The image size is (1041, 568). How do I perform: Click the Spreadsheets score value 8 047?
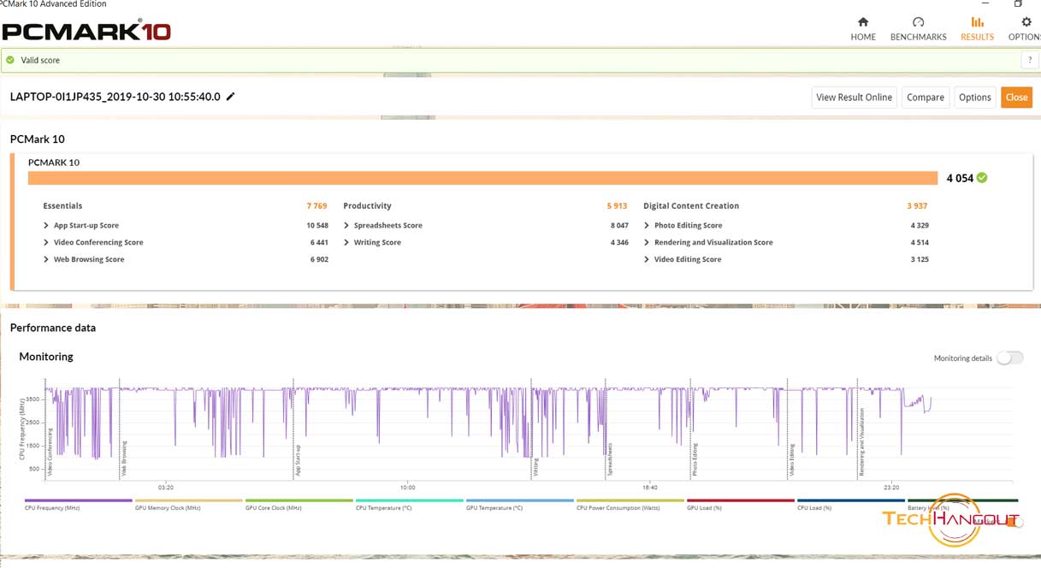[619, 226]
